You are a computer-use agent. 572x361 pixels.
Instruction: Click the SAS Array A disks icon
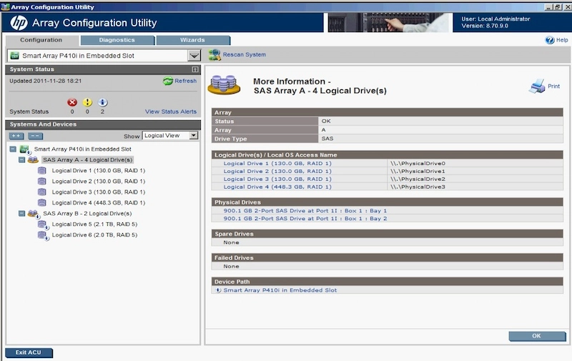[x=33, y=159]
